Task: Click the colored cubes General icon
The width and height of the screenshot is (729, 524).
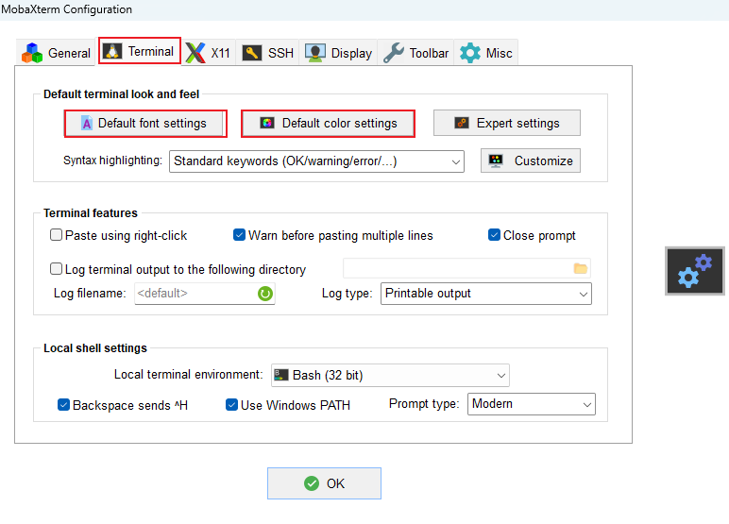Action: (32, 53)
